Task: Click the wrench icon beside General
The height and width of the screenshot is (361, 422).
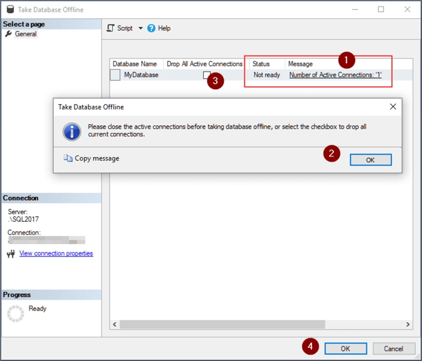Action: coord(9,34)
